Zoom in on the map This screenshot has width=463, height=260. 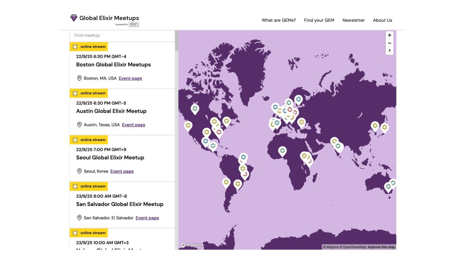(x=389, y=35)
